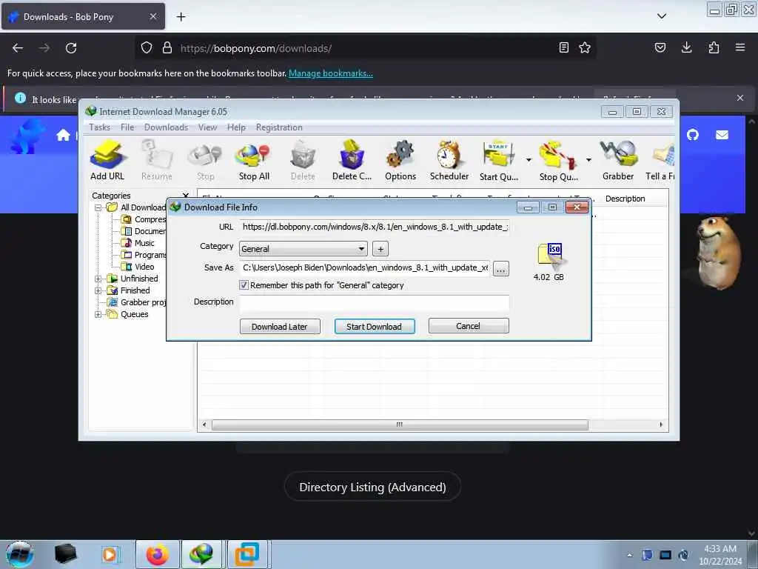Open the Category General dropdown
This screenshot has width=758, height=569.
point(303,249)
